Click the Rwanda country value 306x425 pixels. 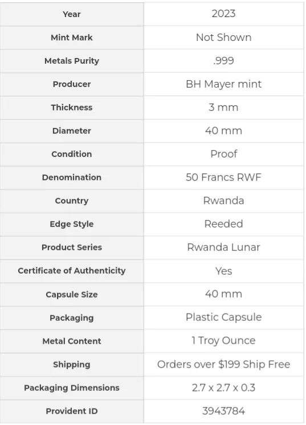pos(223,201)
